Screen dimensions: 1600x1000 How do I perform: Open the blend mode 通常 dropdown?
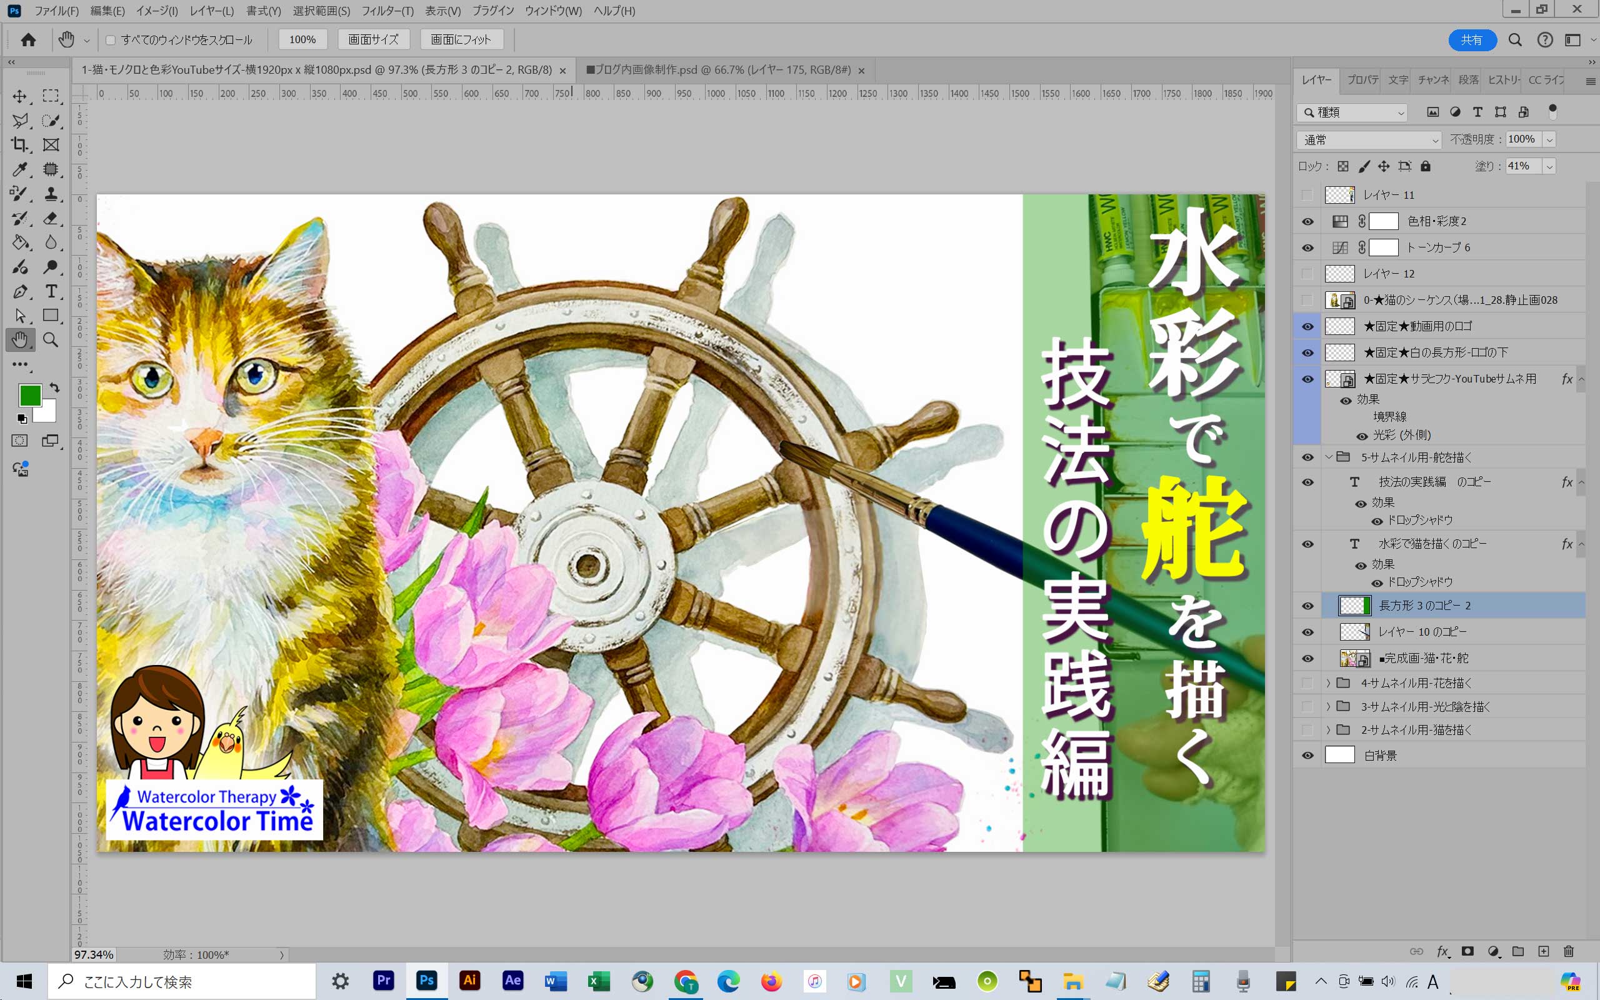[x=1369, y=140]
